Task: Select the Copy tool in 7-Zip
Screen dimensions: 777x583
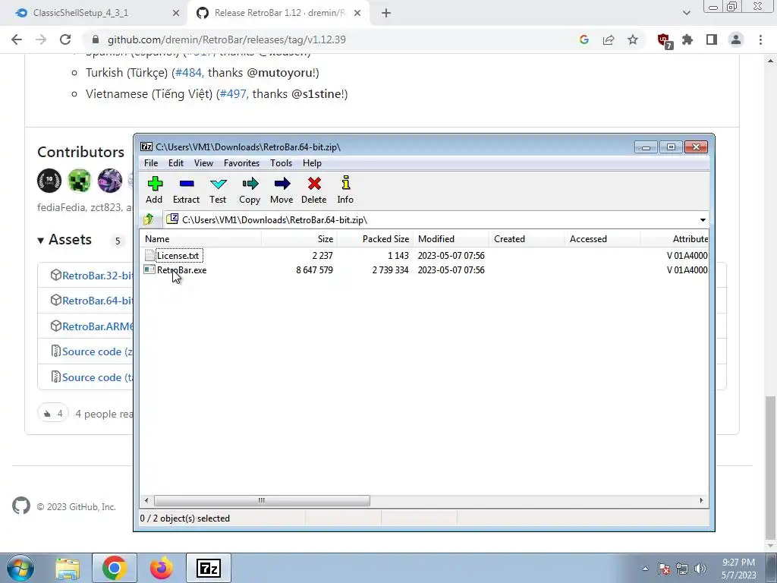Action: (250, 190)
